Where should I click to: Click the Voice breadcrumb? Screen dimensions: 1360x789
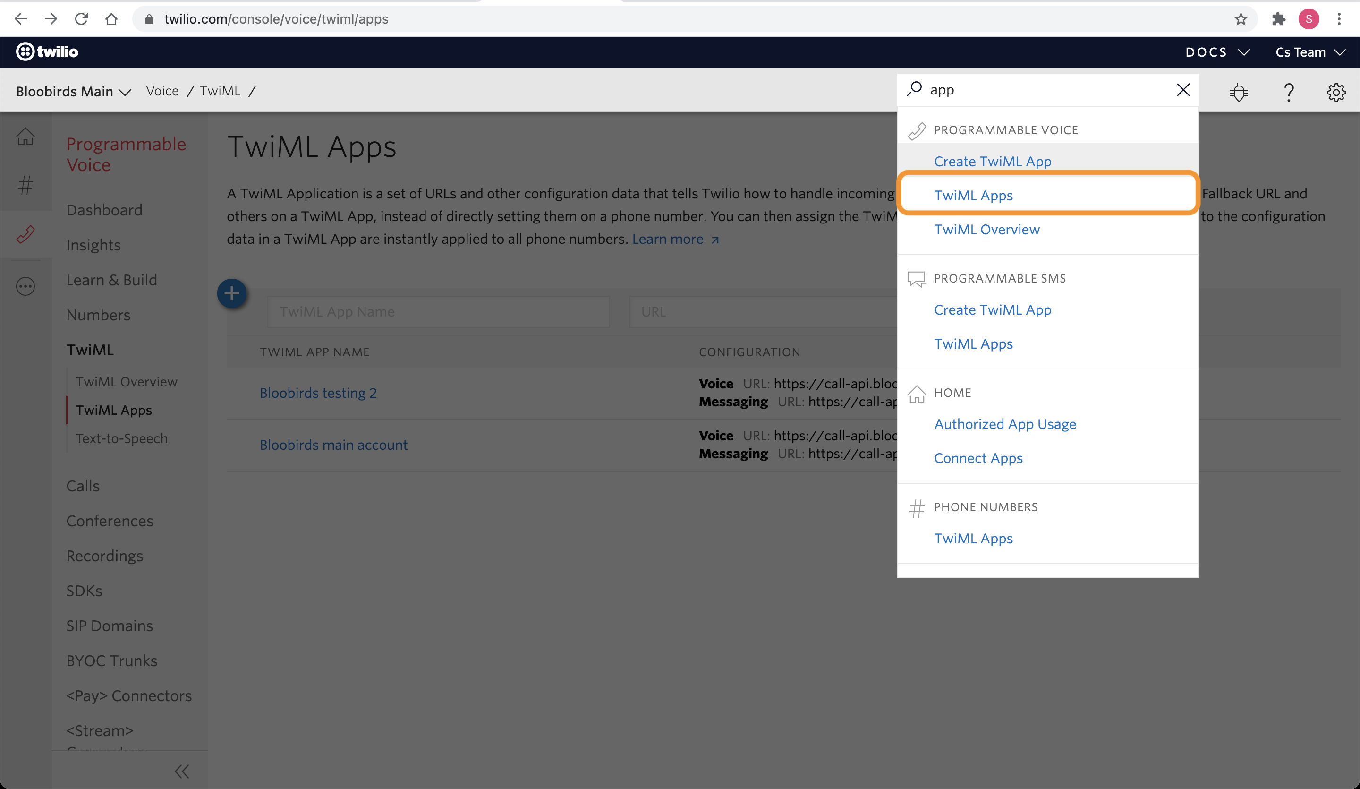pyautogui.click(x=162, y=91)
